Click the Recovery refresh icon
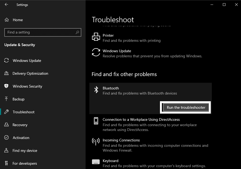241x169 pixels. (x=6, y=125)
